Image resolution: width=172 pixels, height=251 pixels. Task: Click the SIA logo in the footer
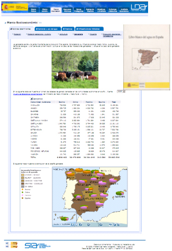tap(38, 245)
